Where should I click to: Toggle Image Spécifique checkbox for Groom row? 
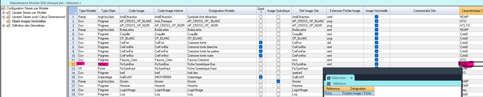coord(278,81)
